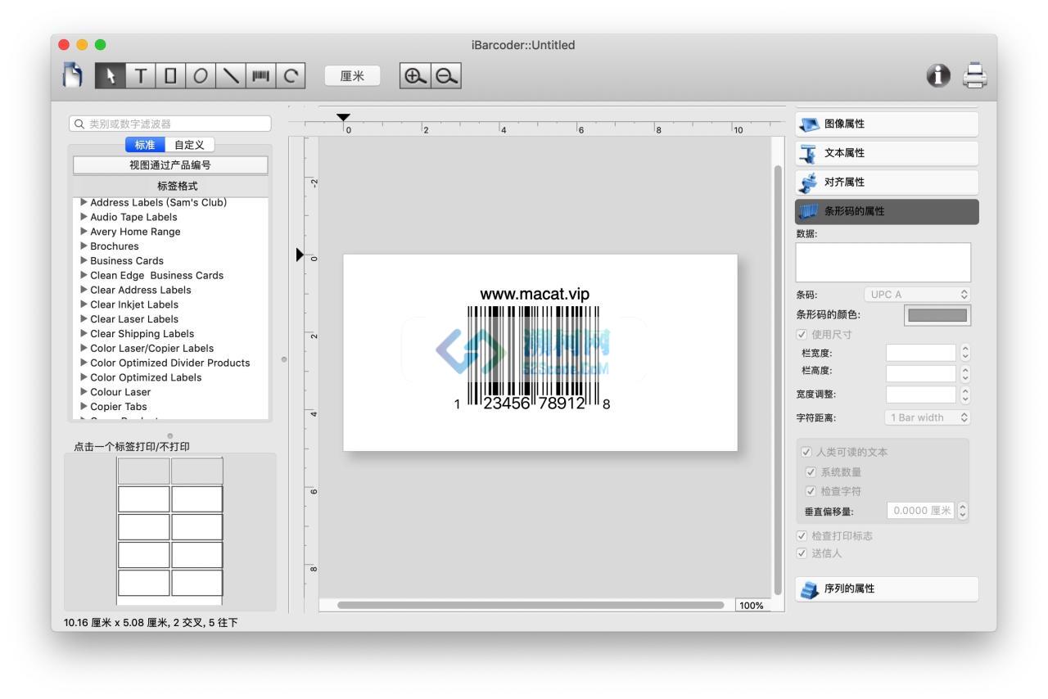
Task: Toggle 送信人 checkbox
Action: [802, 553]
